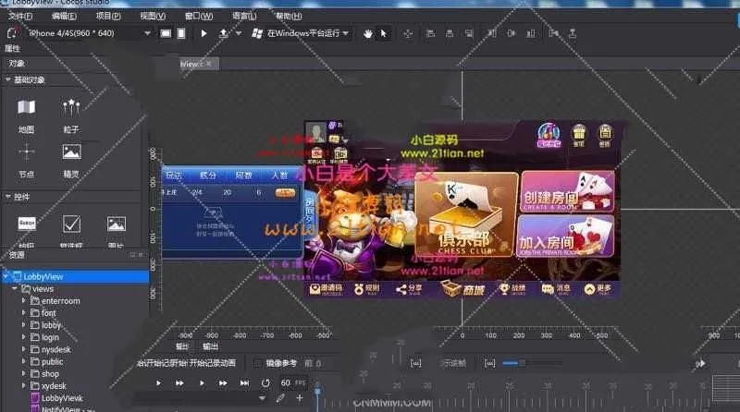
Task: Select the Node (节点) object icon
Action: 26,153
